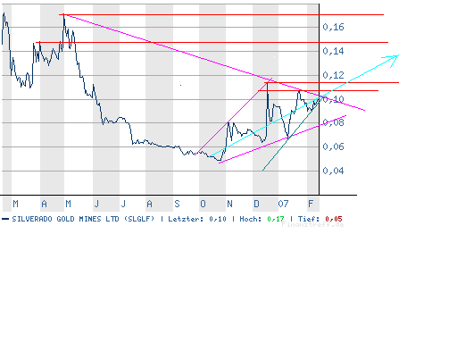Click the Hoch: 0,17 value

[x=276, y=219]
